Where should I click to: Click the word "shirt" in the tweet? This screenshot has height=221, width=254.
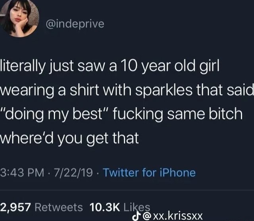pos(84,90)
